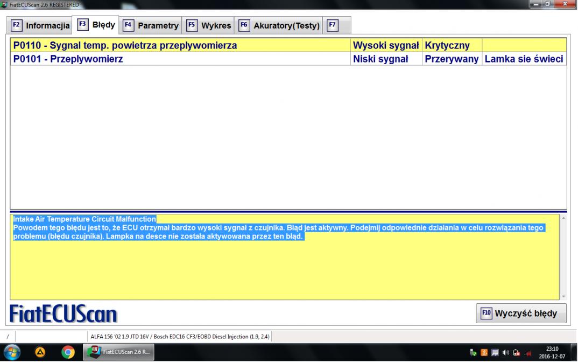Click the F10 key icon on the clear button
Screen dimensions: 578x362
[486, 314]
